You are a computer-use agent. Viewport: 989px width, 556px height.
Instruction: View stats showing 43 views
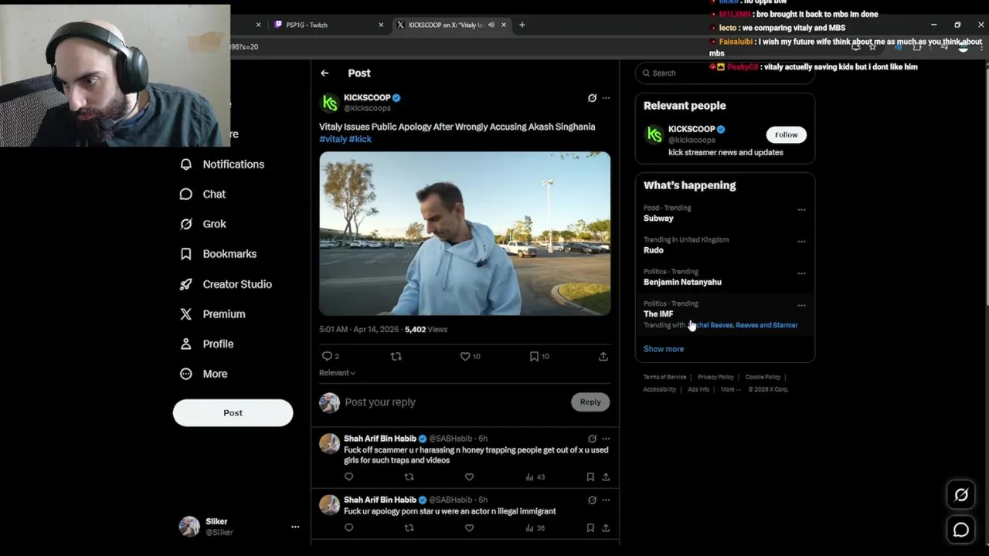[x=535, y=477]
